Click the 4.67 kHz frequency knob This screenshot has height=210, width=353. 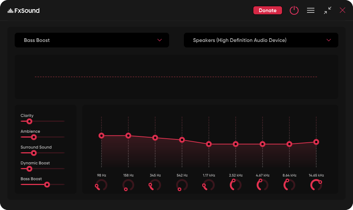coord(263,185)
